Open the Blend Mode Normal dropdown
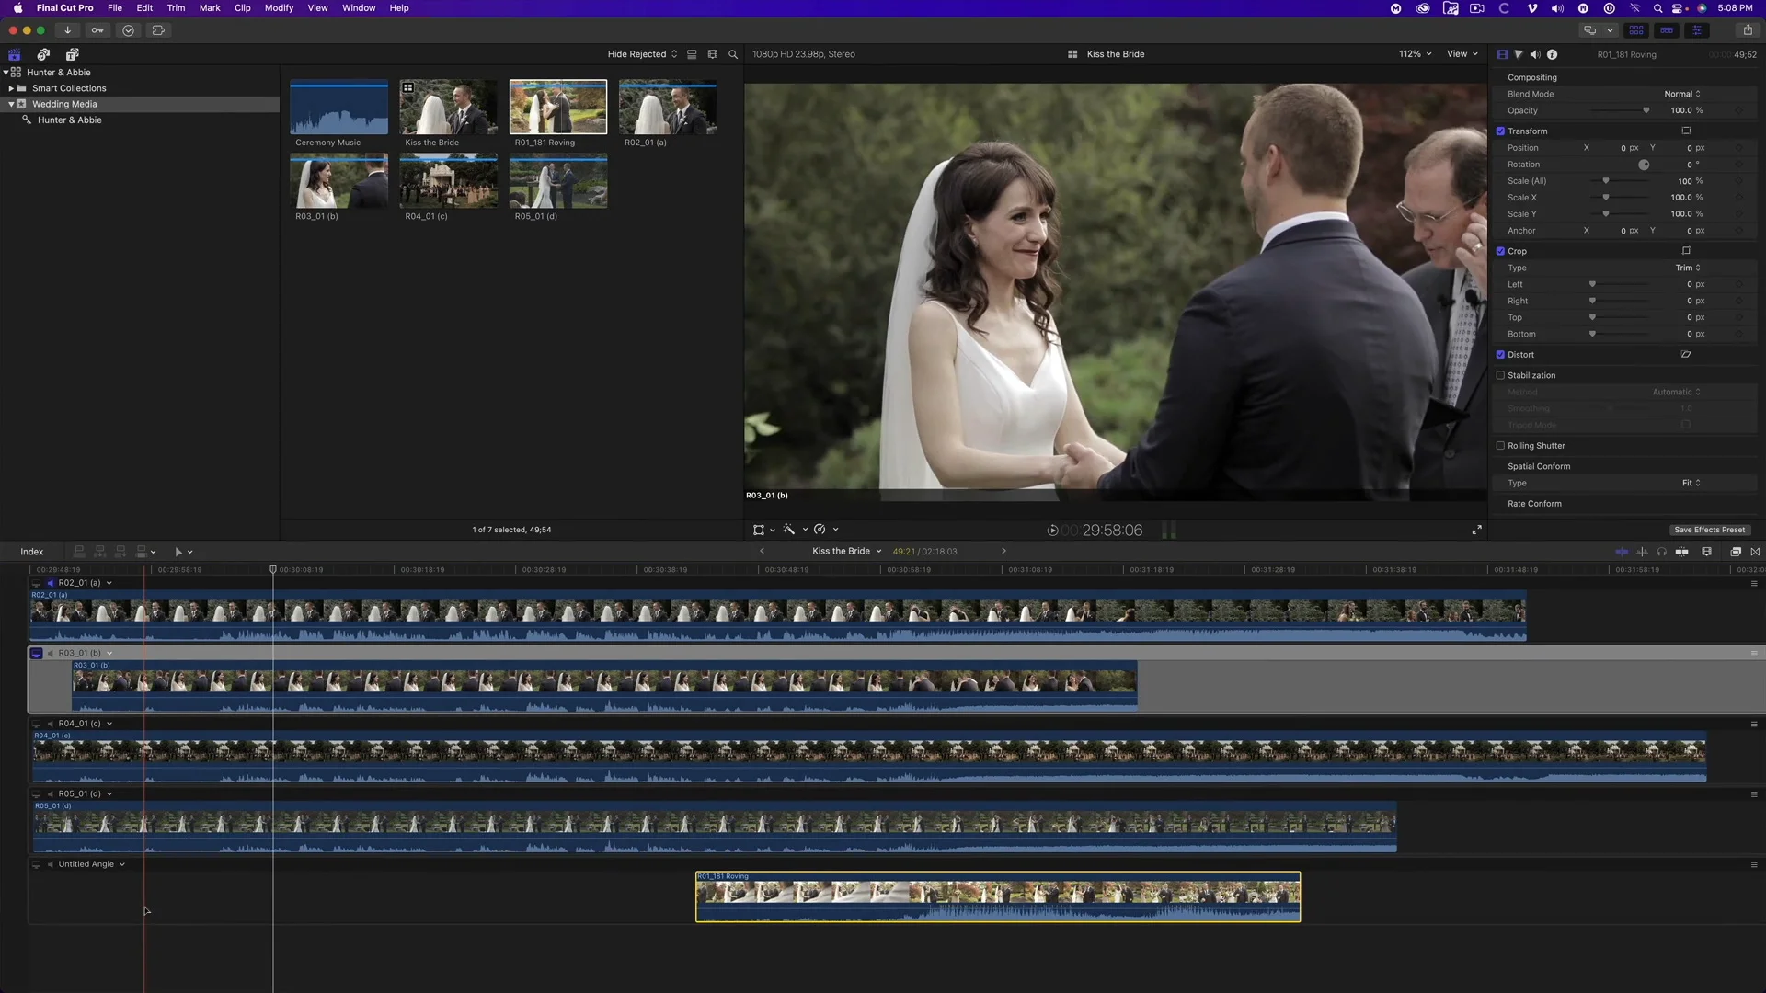 (x=1681, y=94)
